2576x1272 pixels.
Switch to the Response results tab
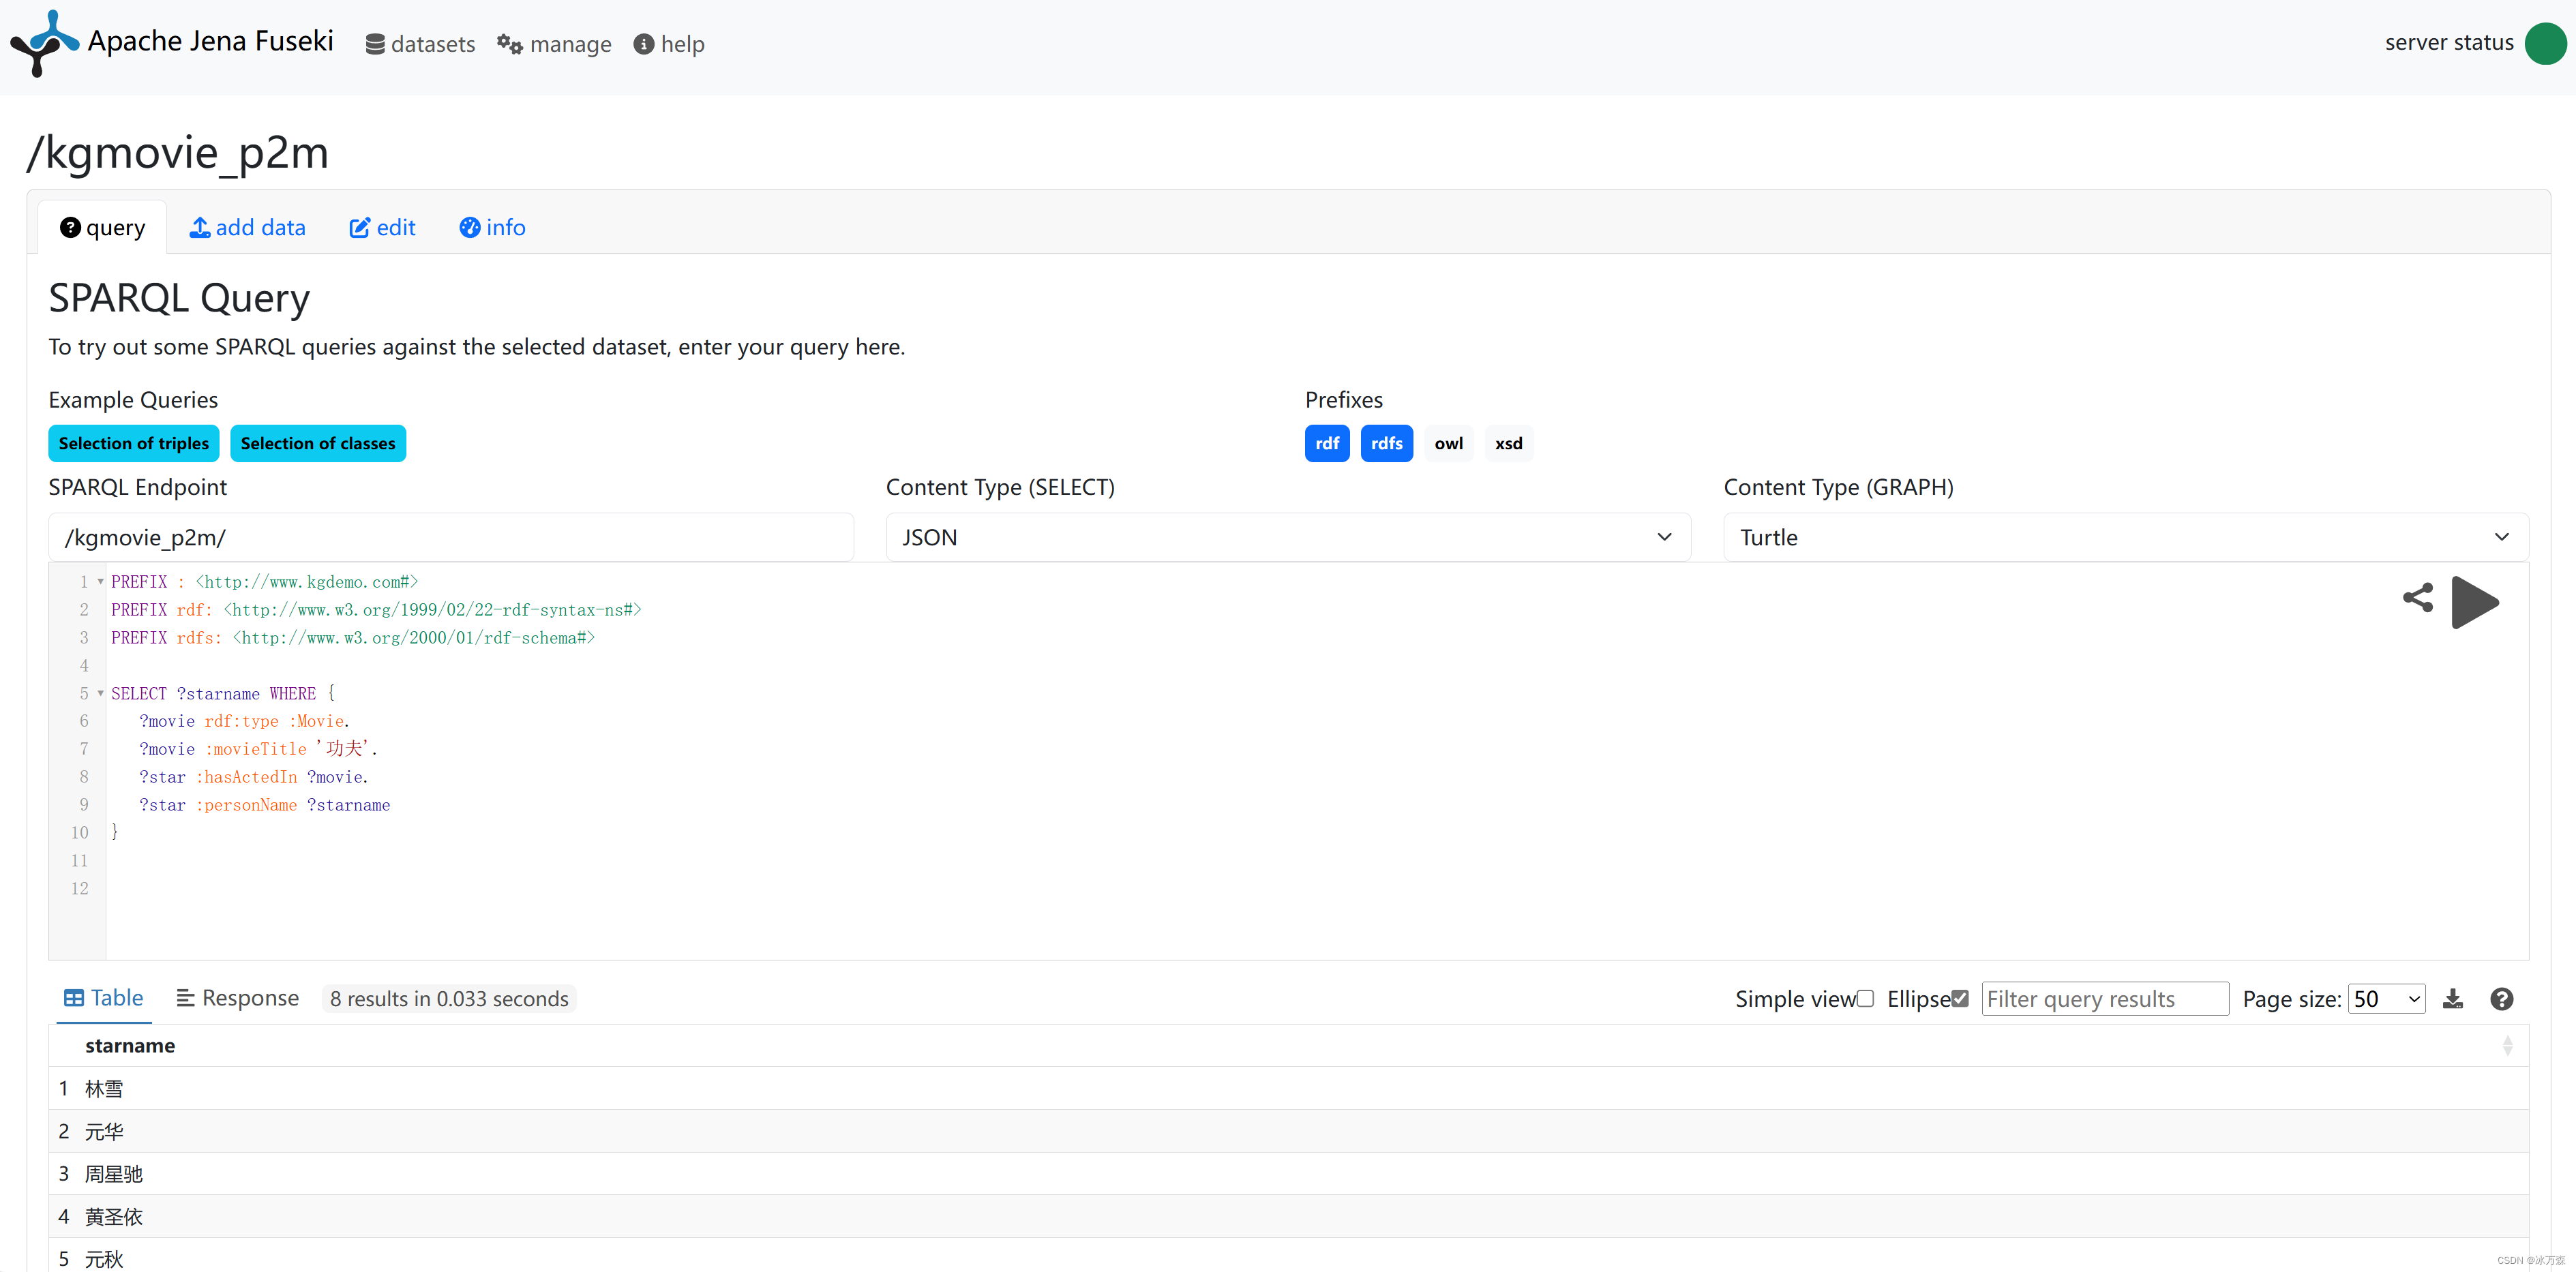coord(238,998)
